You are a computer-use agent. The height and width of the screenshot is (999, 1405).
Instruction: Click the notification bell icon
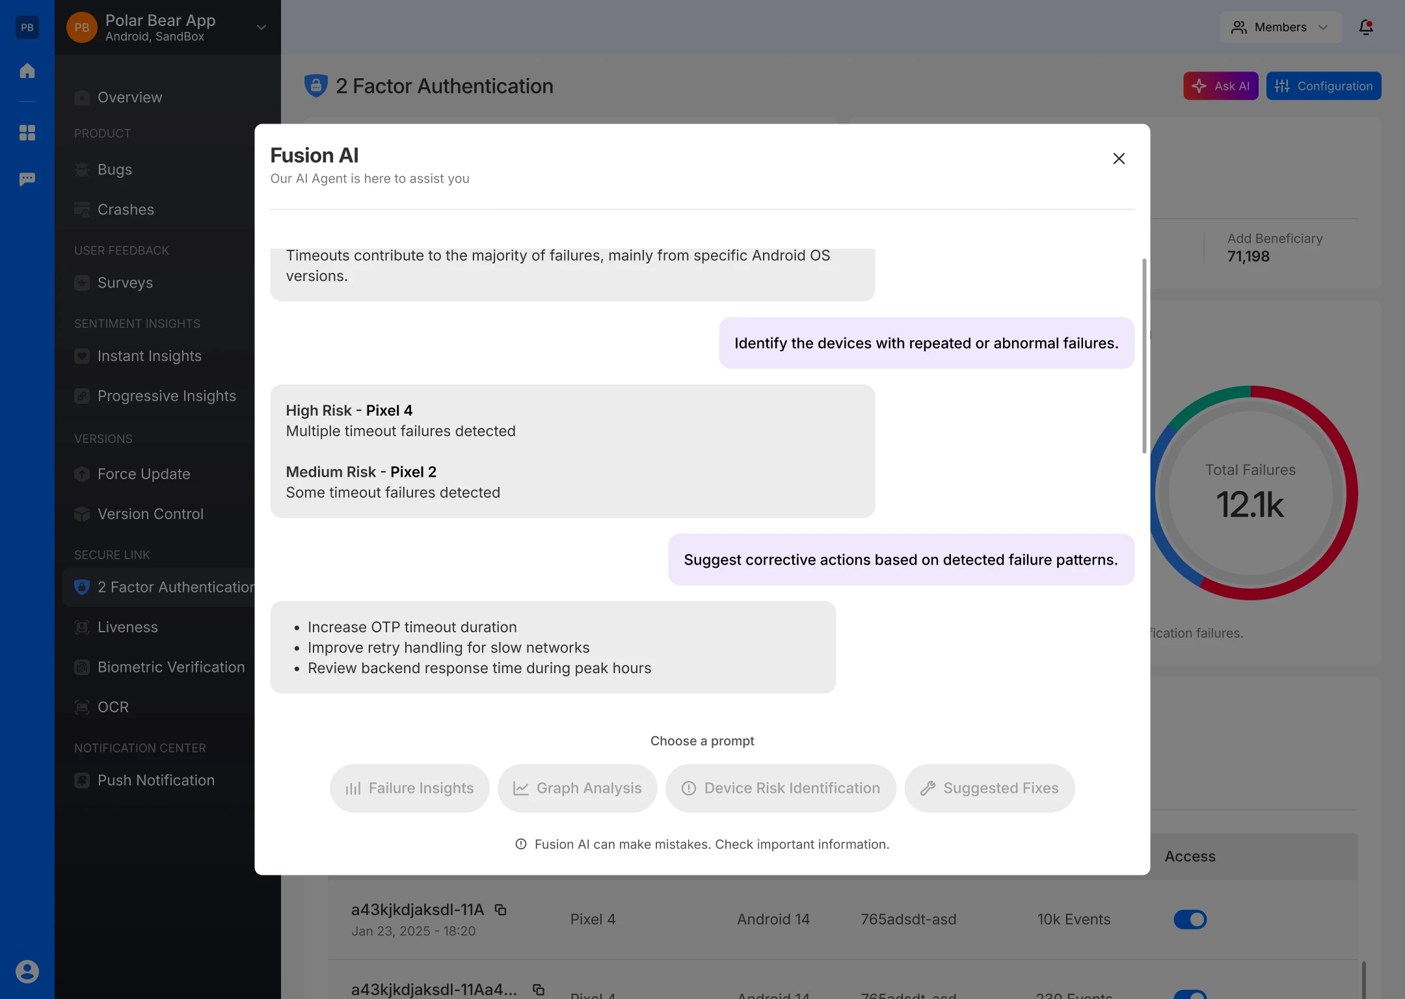1365,27
